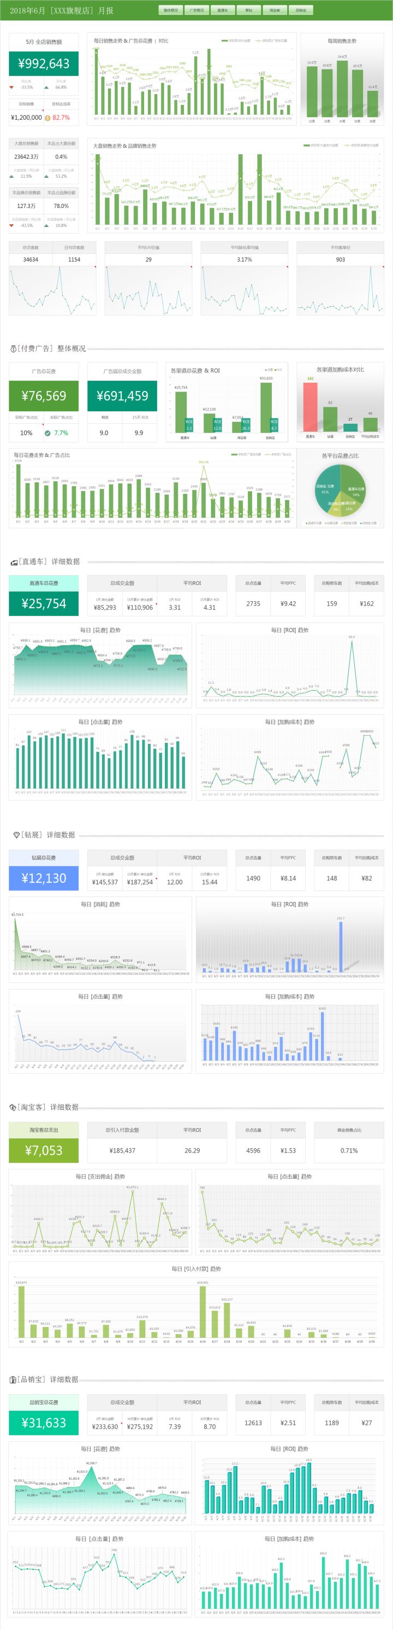Select the 15.44 钻展 15-day ROI value
393x1630 pixels.
210,882
